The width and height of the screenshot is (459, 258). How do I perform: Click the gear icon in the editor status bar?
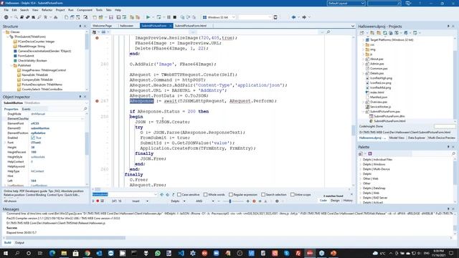coord(277,201)
